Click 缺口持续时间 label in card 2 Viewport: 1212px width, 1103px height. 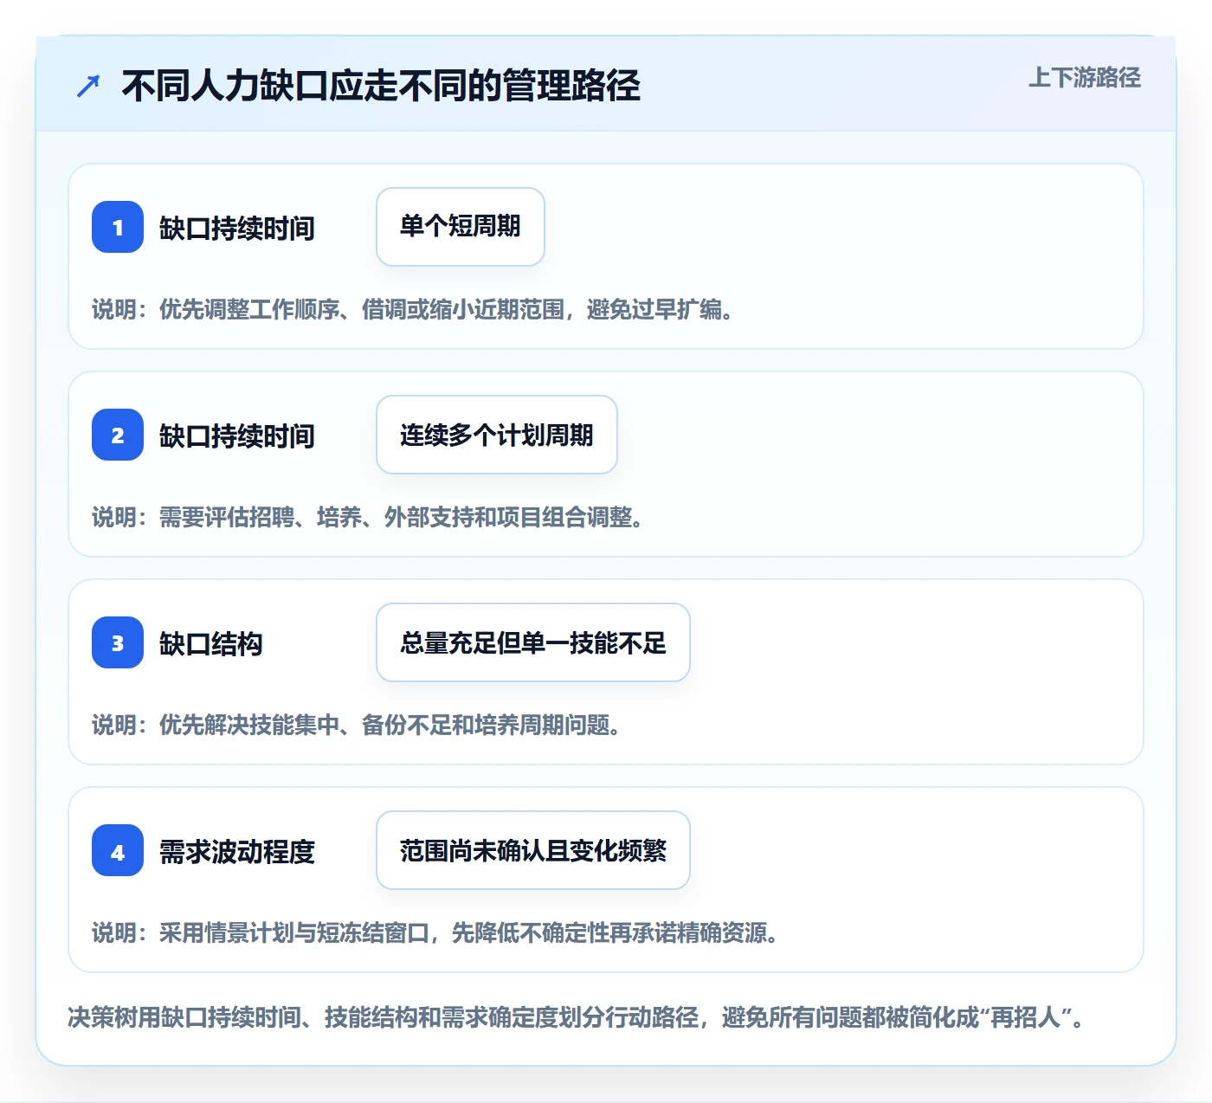tap(237, 435)
